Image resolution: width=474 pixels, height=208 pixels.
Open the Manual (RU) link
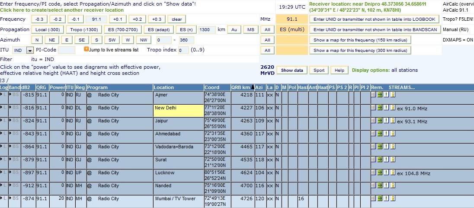coord(455,30)
